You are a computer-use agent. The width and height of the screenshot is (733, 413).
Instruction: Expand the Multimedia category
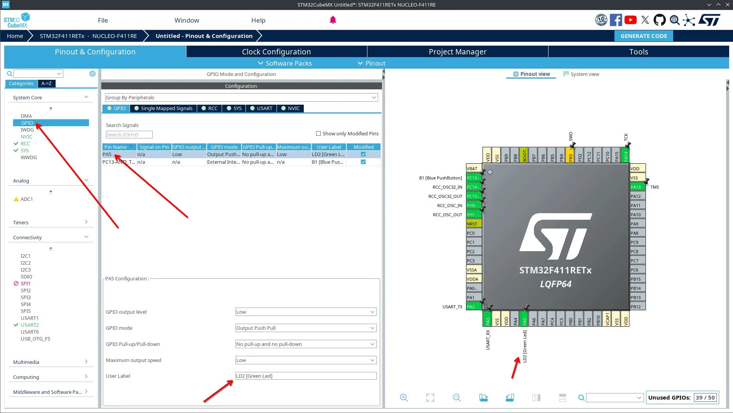coord(86,362)
